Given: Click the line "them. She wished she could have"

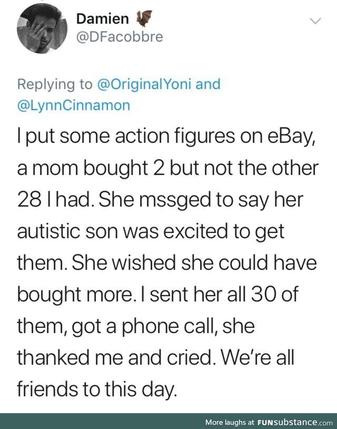Looking at the screenshot, I should coord(167,262).
